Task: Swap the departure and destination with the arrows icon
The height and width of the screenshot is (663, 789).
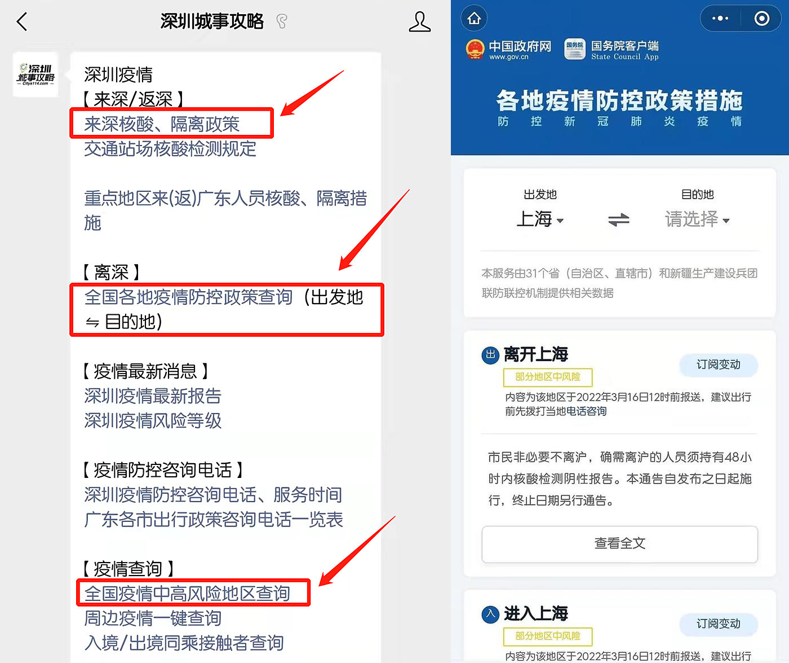Action: 619,219
